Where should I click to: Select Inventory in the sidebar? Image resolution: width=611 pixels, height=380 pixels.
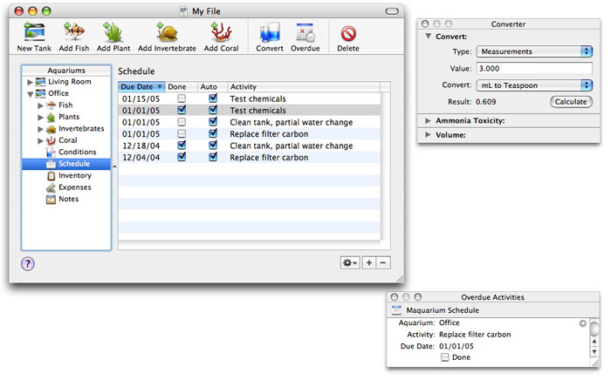tap(74, 175)
